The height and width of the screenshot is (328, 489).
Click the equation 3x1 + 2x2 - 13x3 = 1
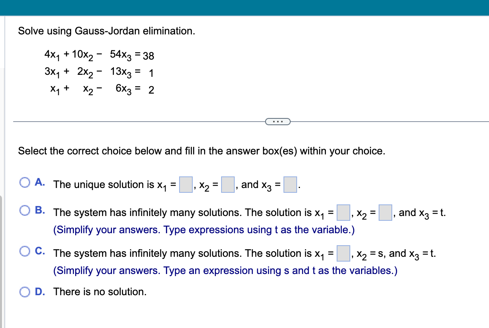(98, 72)
